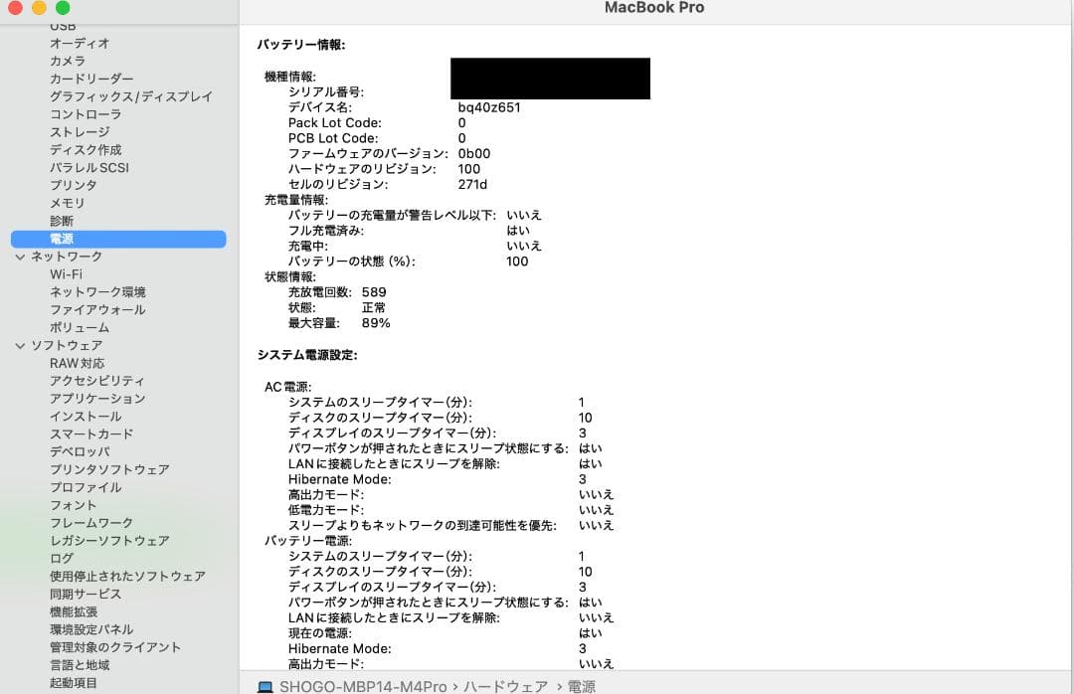This screenshot has height=694, width=1074.
Task: Open Wi-Fi network information
Action: pos(64,273)
